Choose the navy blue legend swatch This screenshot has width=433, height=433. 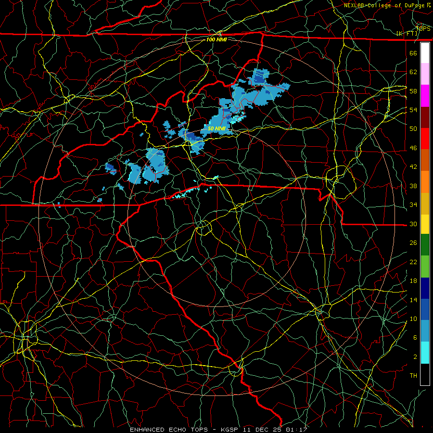425,288
